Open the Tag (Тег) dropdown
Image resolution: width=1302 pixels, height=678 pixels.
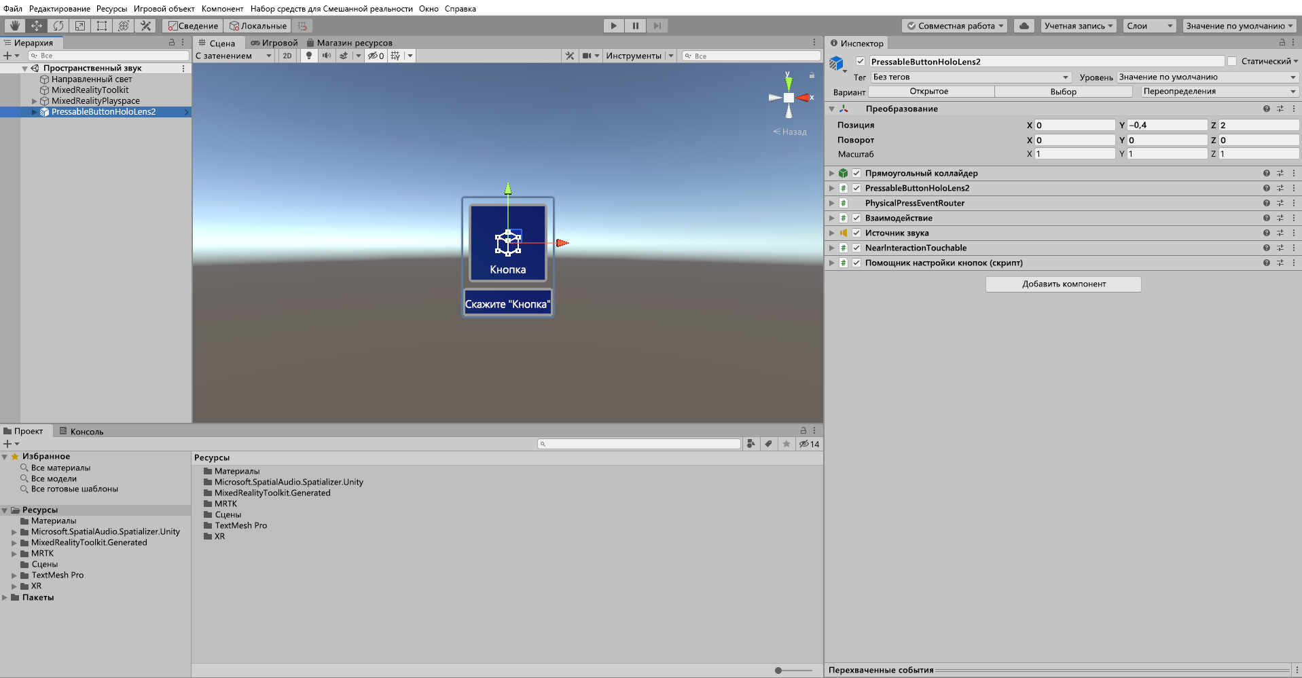point(971,77)
